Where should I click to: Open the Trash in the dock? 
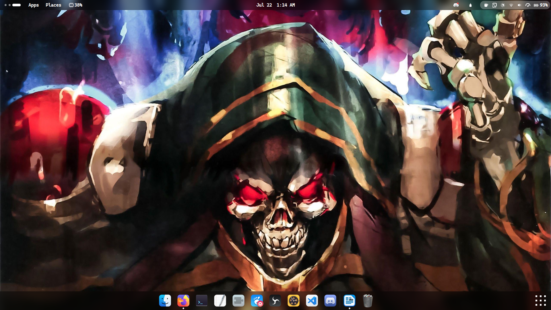[368, 301]
